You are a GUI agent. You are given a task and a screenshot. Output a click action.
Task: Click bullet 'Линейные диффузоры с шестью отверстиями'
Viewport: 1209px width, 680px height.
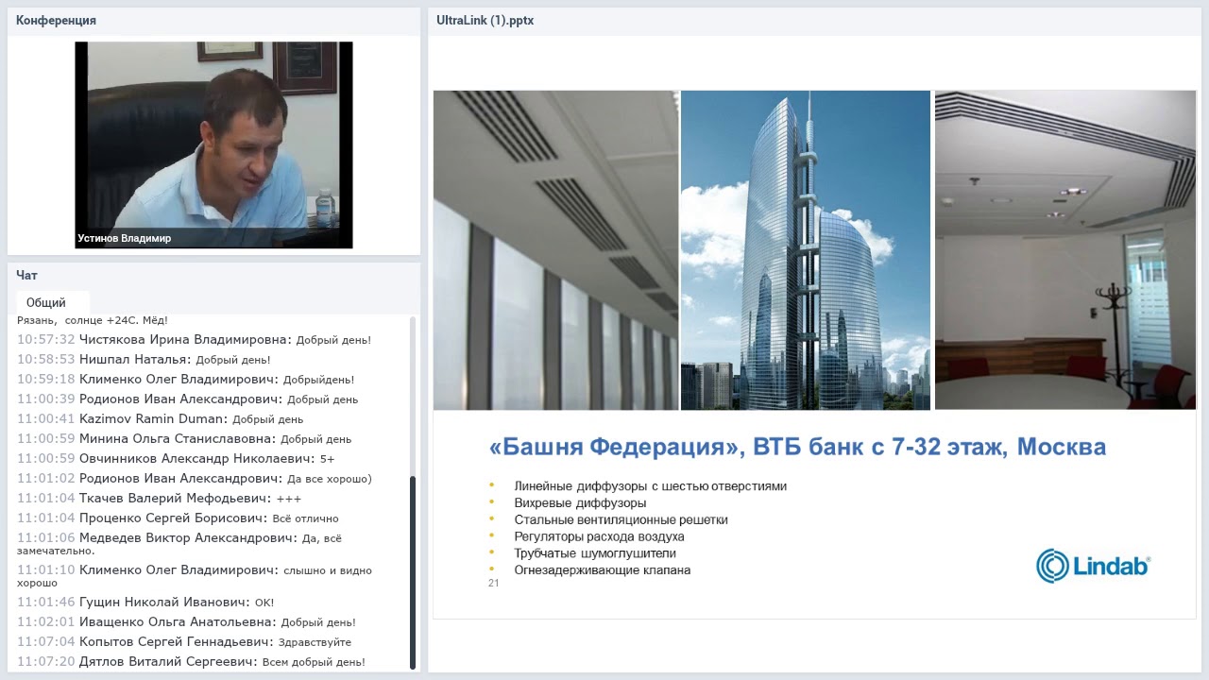[650, 486]
